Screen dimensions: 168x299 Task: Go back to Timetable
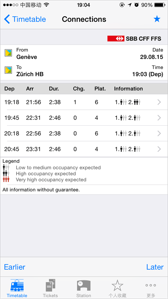(25, 19)
